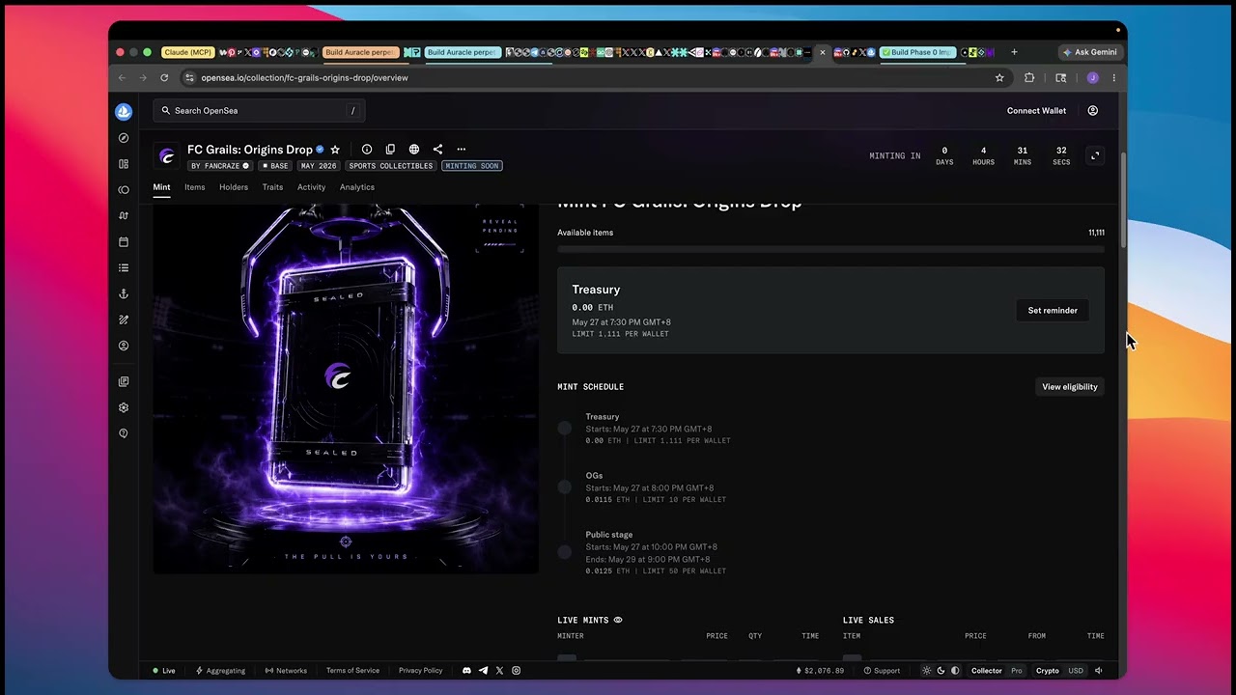Image resolution: width=1236 pixels, height=695 pixels.
Task: Select the system contrast theme icon
Action: pyautogui.click(x=955, y=671)
